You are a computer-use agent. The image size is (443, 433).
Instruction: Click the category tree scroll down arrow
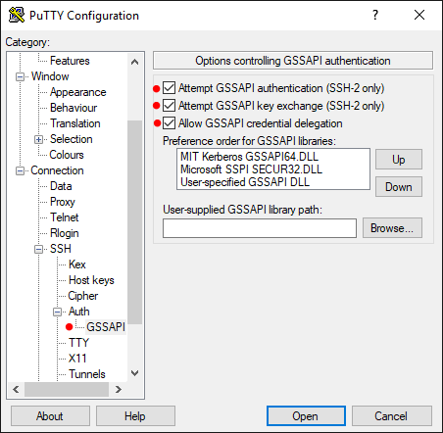click(x=134, y=372)
